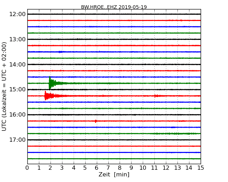Click the 14:00 time label
This screenshot has width=228, height=182.
pos(17,64)
